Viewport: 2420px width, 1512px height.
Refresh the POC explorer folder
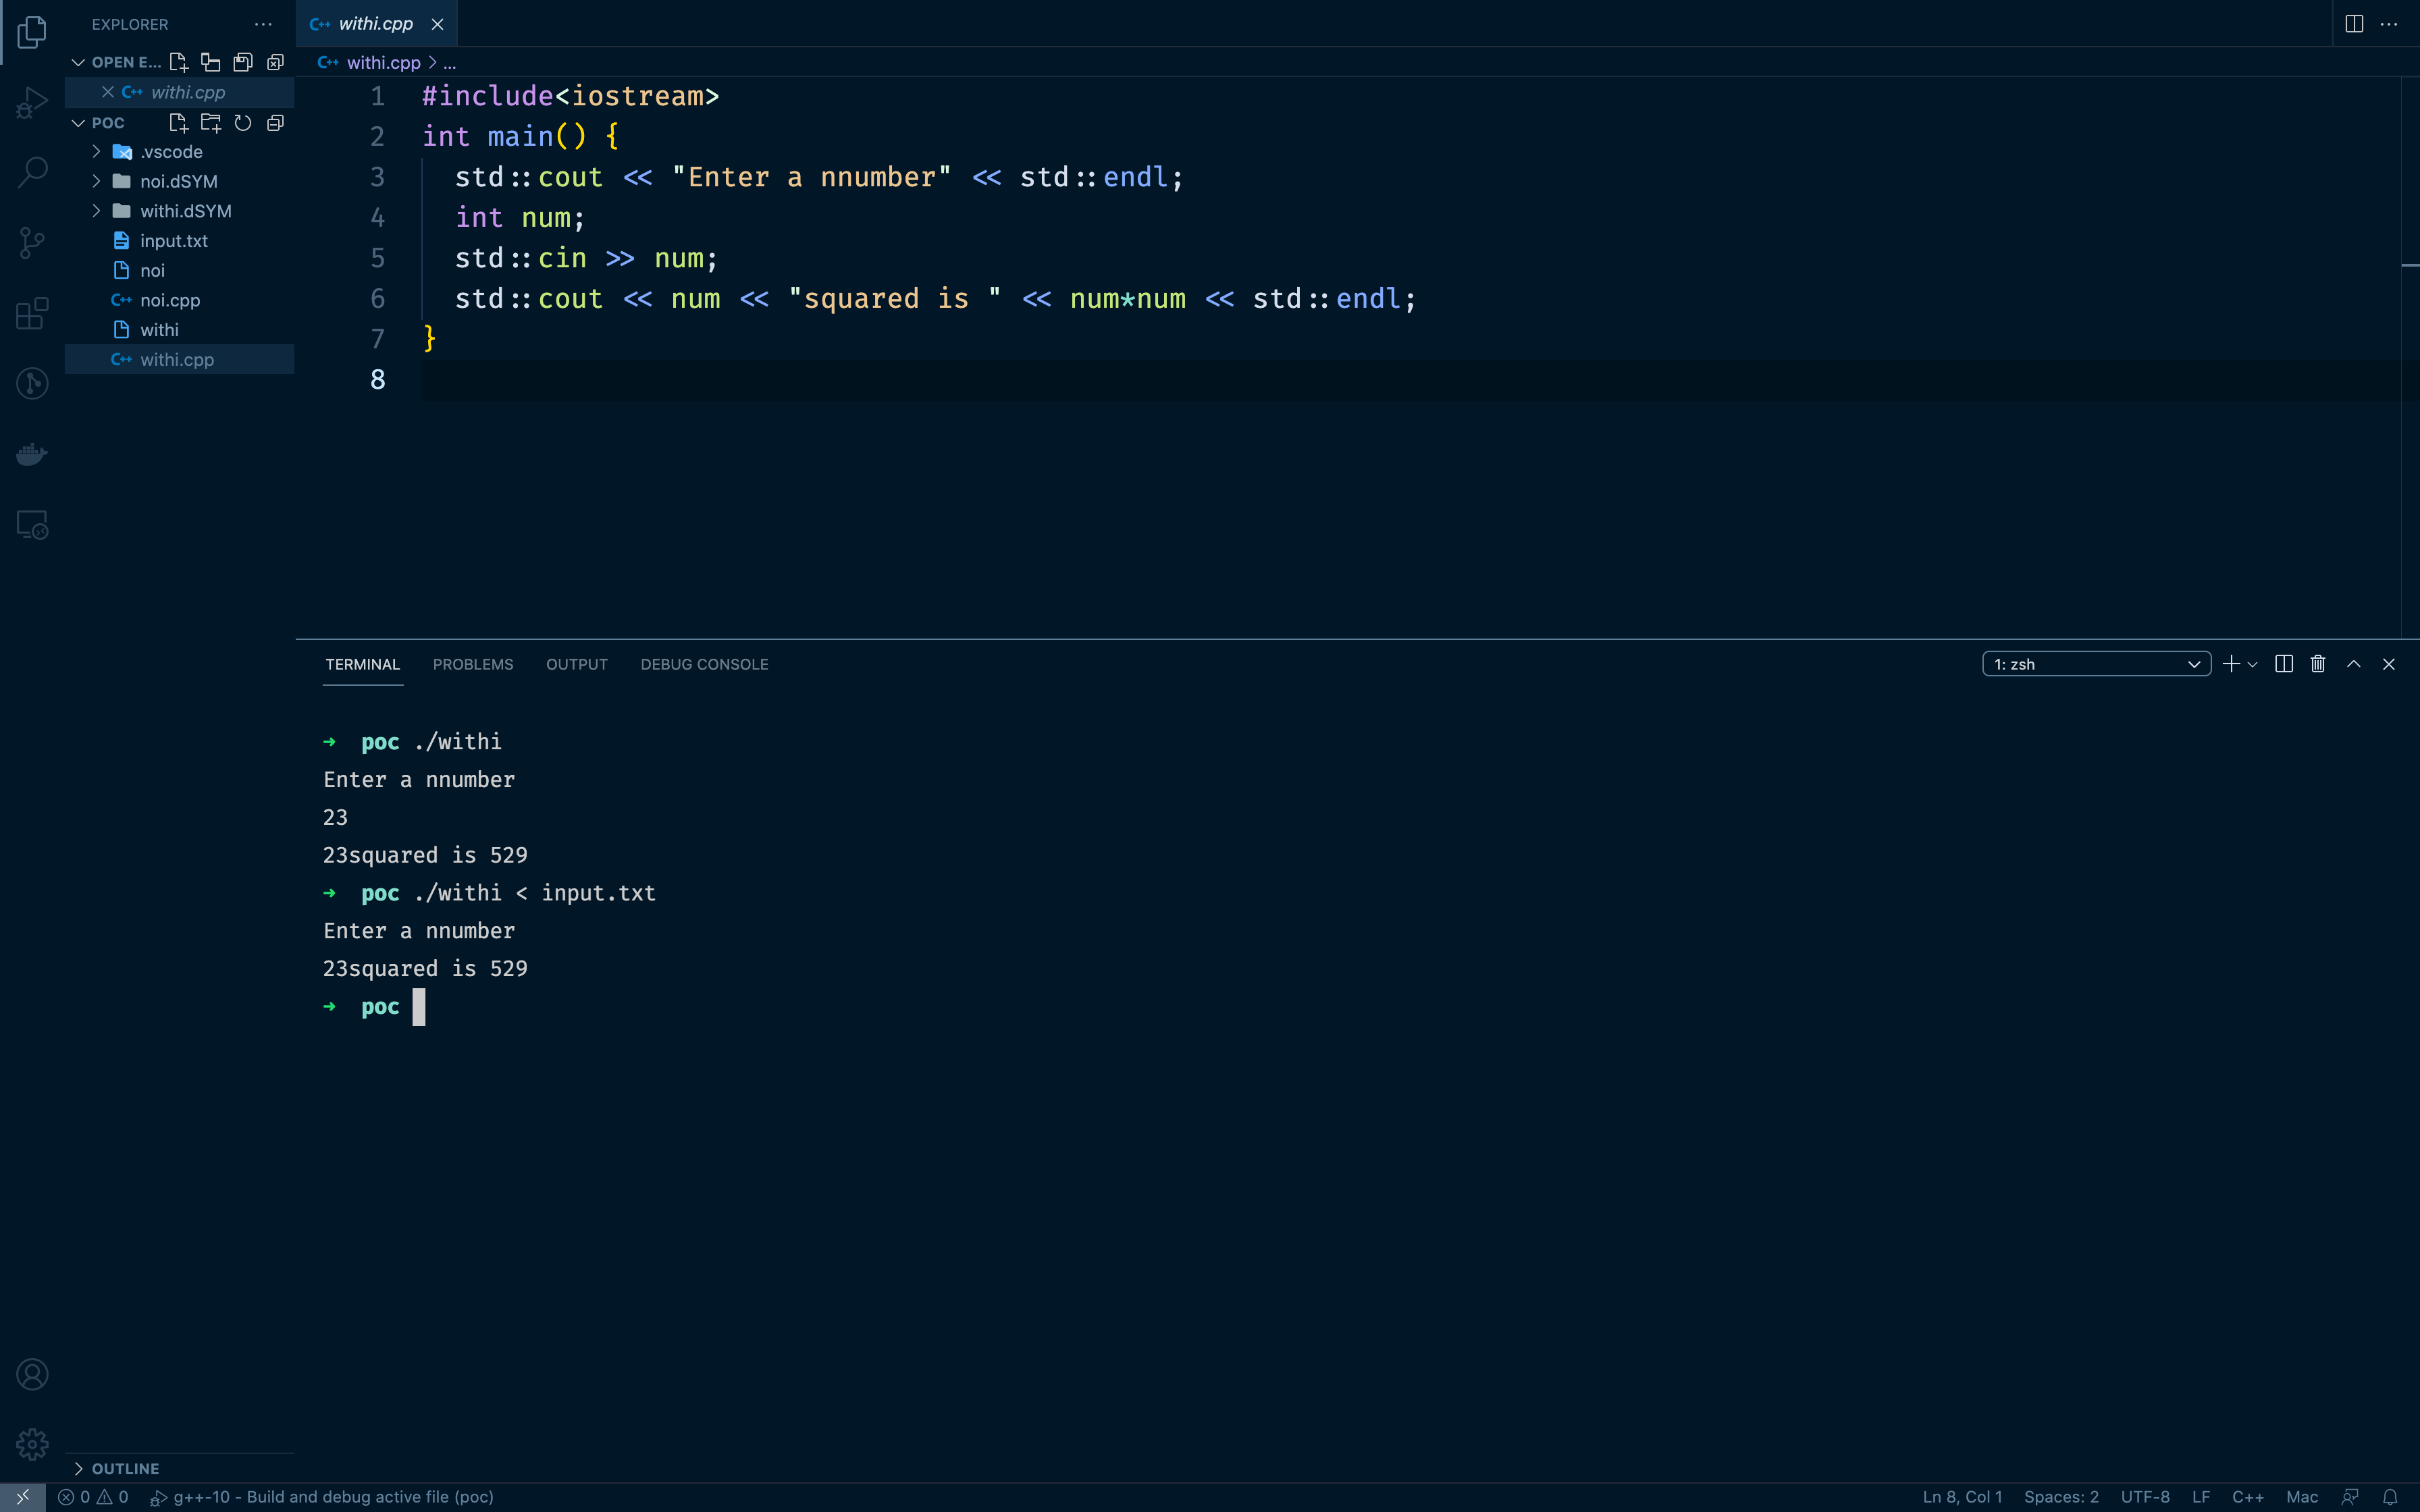243,123
